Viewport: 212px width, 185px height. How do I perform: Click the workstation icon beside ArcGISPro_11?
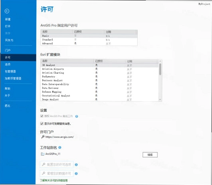[x=43, y=154]
